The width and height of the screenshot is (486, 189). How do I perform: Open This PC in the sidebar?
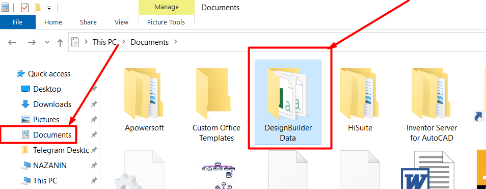point(45,180)
